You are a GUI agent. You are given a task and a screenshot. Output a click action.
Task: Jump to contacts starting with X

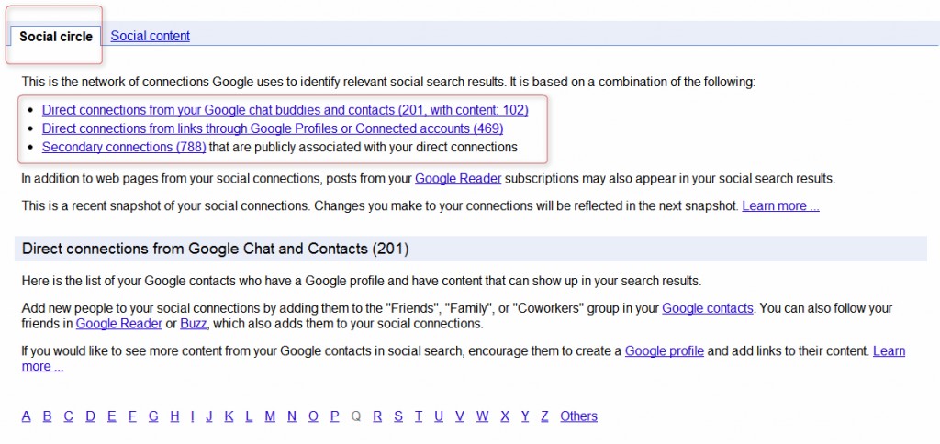coord(505,416)
